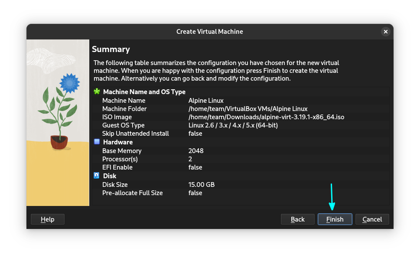Click the Skip Unattended Install row
Screen dimensions: 420x258
pos(135,134)
